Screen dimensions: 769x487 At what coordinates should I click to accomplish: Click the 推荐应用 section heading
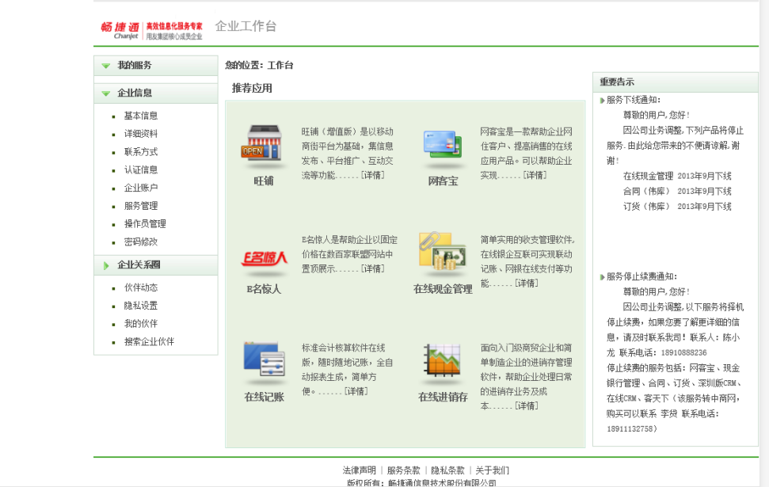click(252, 88)
